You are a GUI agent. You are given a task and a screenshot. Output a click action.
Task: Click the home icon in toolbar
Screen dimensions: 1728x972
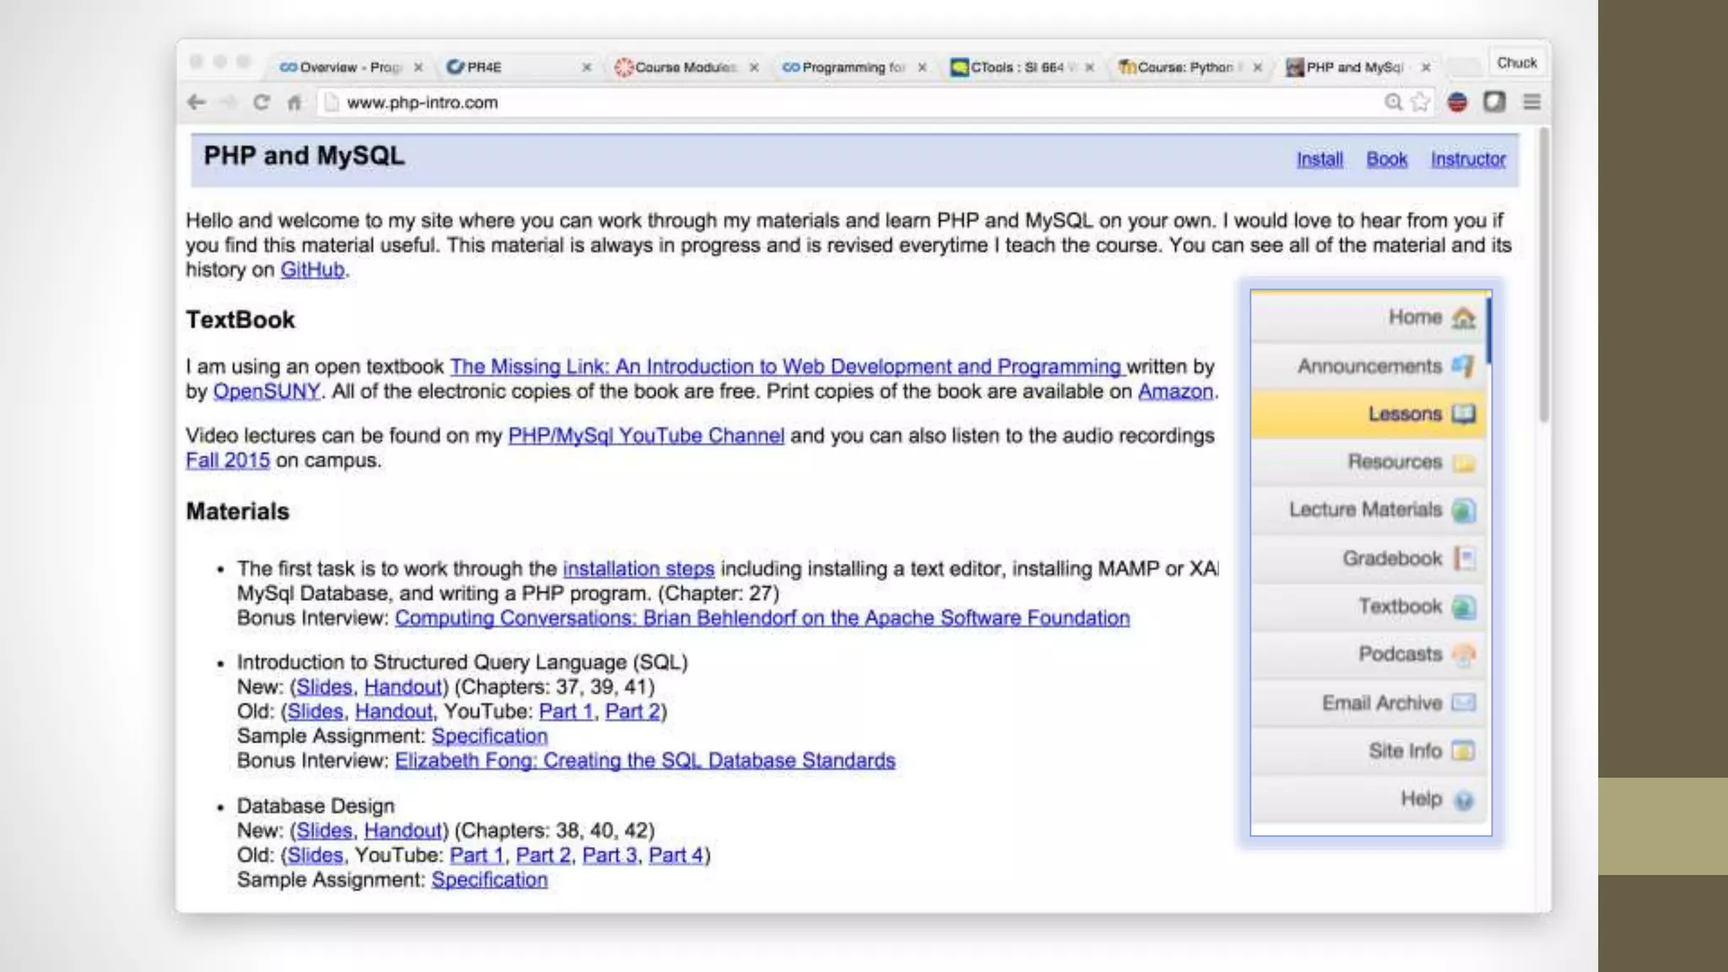point(294,103)
